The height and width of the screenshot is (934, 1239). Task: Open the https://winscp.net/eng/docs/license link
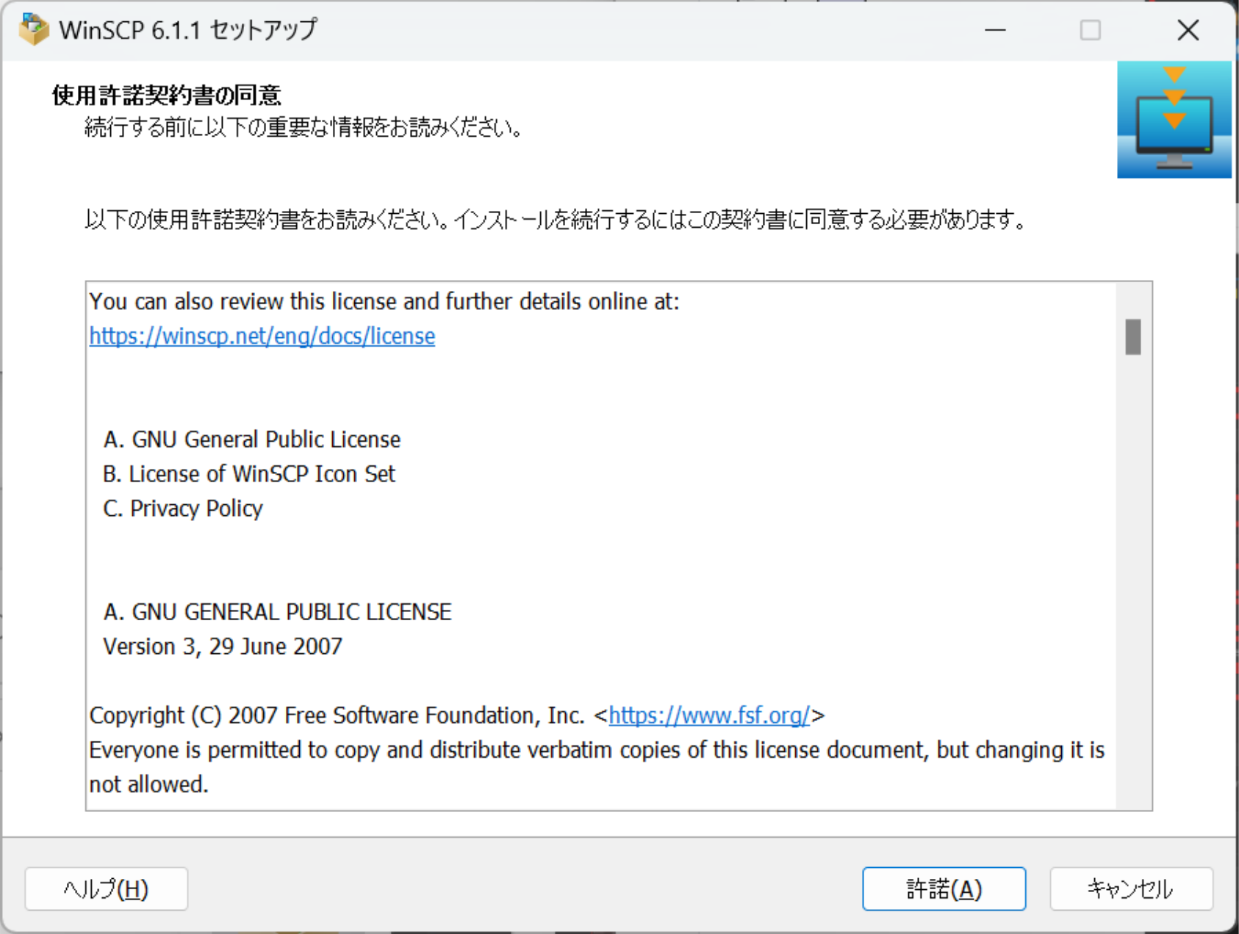coord(261,336)
